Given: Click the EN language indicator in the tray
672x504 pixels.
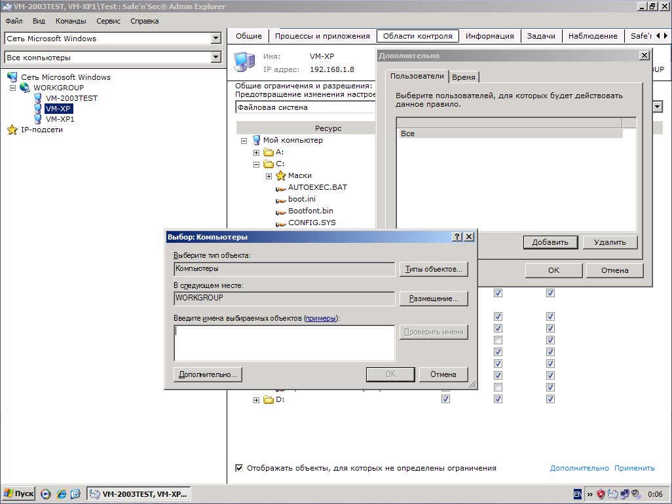Looking at the screenshot, I should 578,494.
